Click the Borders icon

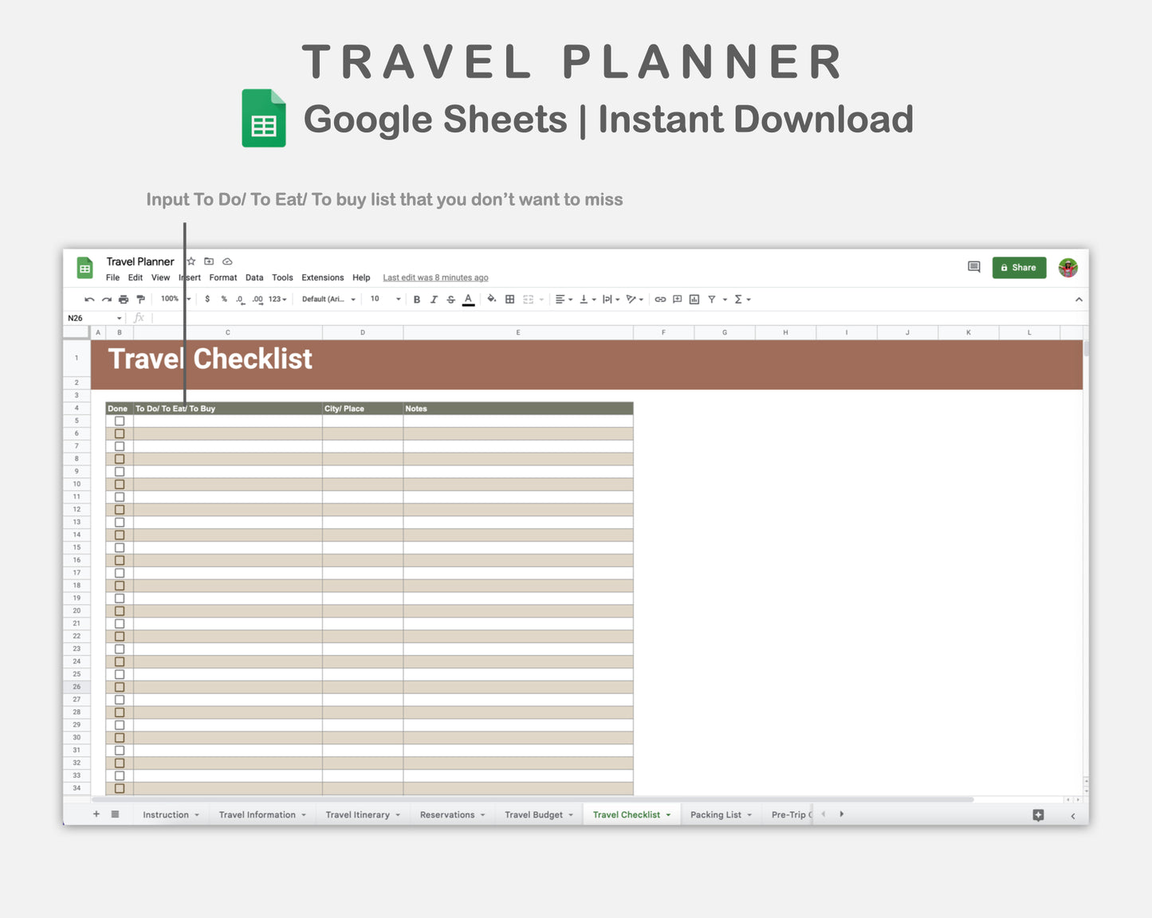509,299
